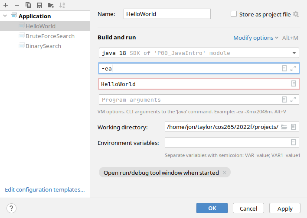Browse for main class in HelloWorld field
The image size is (307, 218).
[294, 84]
